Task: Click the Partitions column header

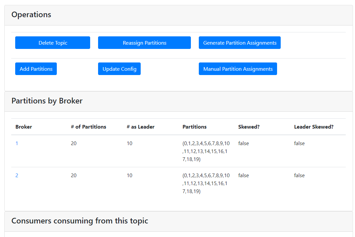Action: pos(195,127)
